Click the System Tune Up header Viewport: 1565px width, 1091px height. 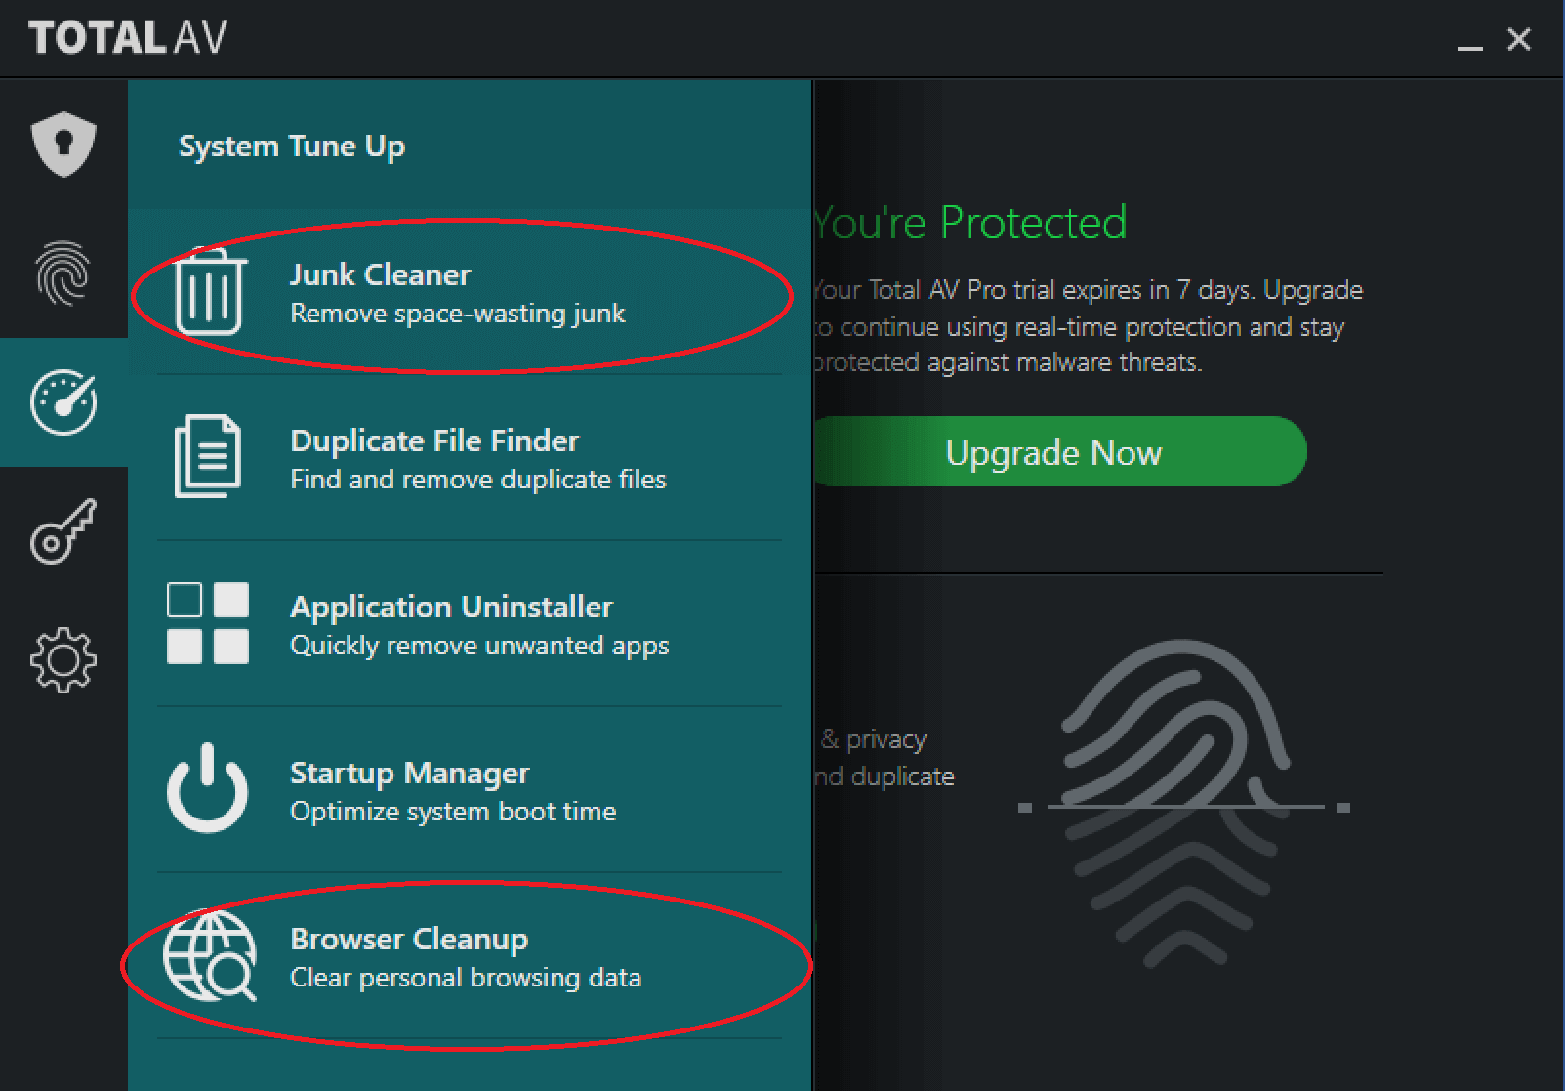click(x=292, y=147)
